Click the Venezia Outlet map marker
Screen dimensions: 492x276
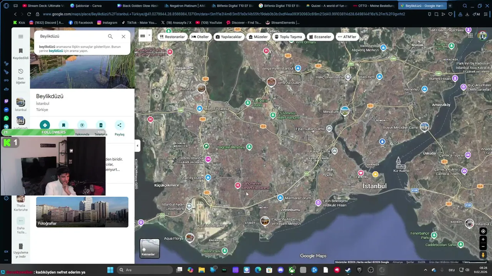point(271,82)
